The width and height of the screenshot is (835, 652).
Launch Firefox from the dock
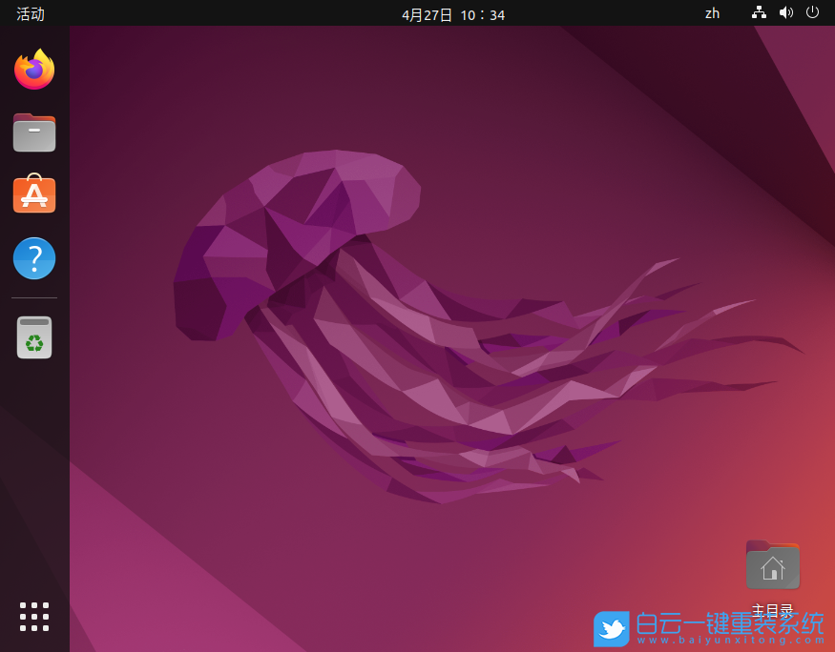click(33, 69)
